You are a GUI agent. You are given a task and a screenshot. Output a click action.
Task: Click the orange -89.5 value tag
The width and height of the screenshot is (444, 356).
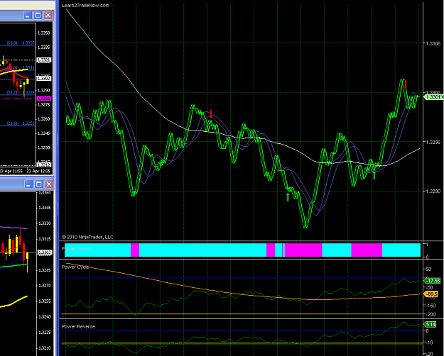(x=431, y=294)
